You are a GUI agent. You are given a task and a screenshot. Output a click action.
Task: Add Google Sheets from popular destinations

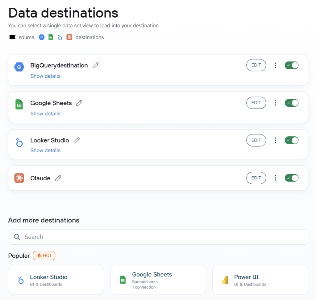[x=158, y=280]
